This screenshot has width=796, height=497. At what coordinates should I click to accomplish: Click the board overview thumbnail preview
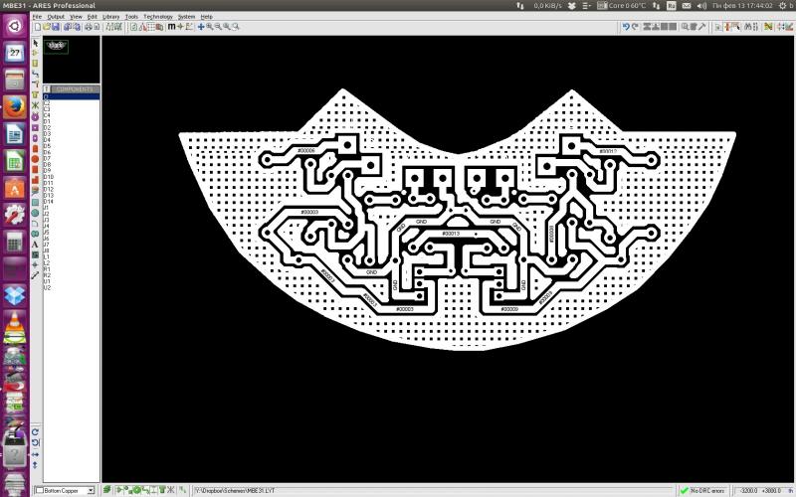(57, 47)
